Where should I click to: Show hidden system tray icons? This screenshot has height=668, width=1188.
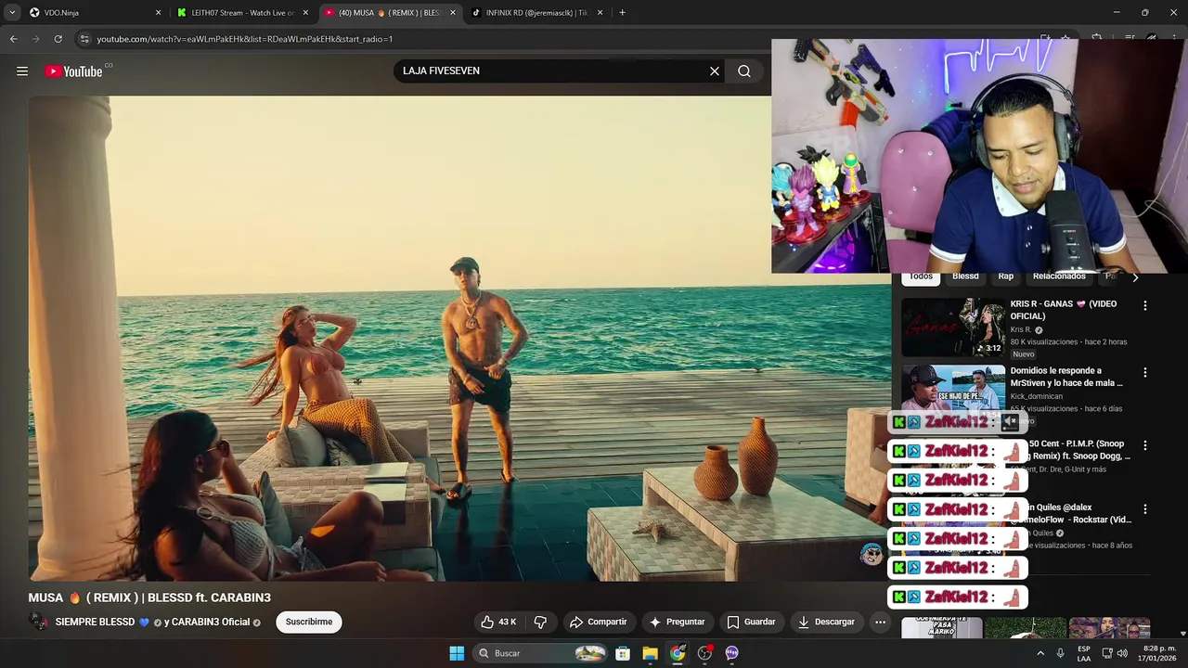[1040, 653]
